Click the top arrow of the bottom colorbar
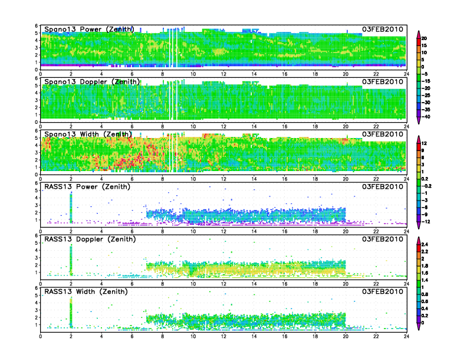 pyautogui.click(x=419, y=241)
